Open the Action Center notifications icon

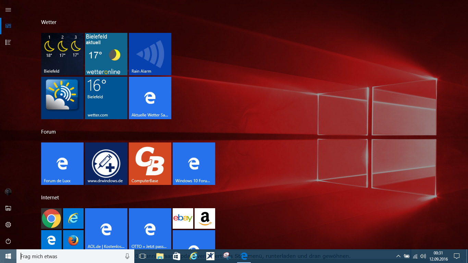tap(456, 256)
